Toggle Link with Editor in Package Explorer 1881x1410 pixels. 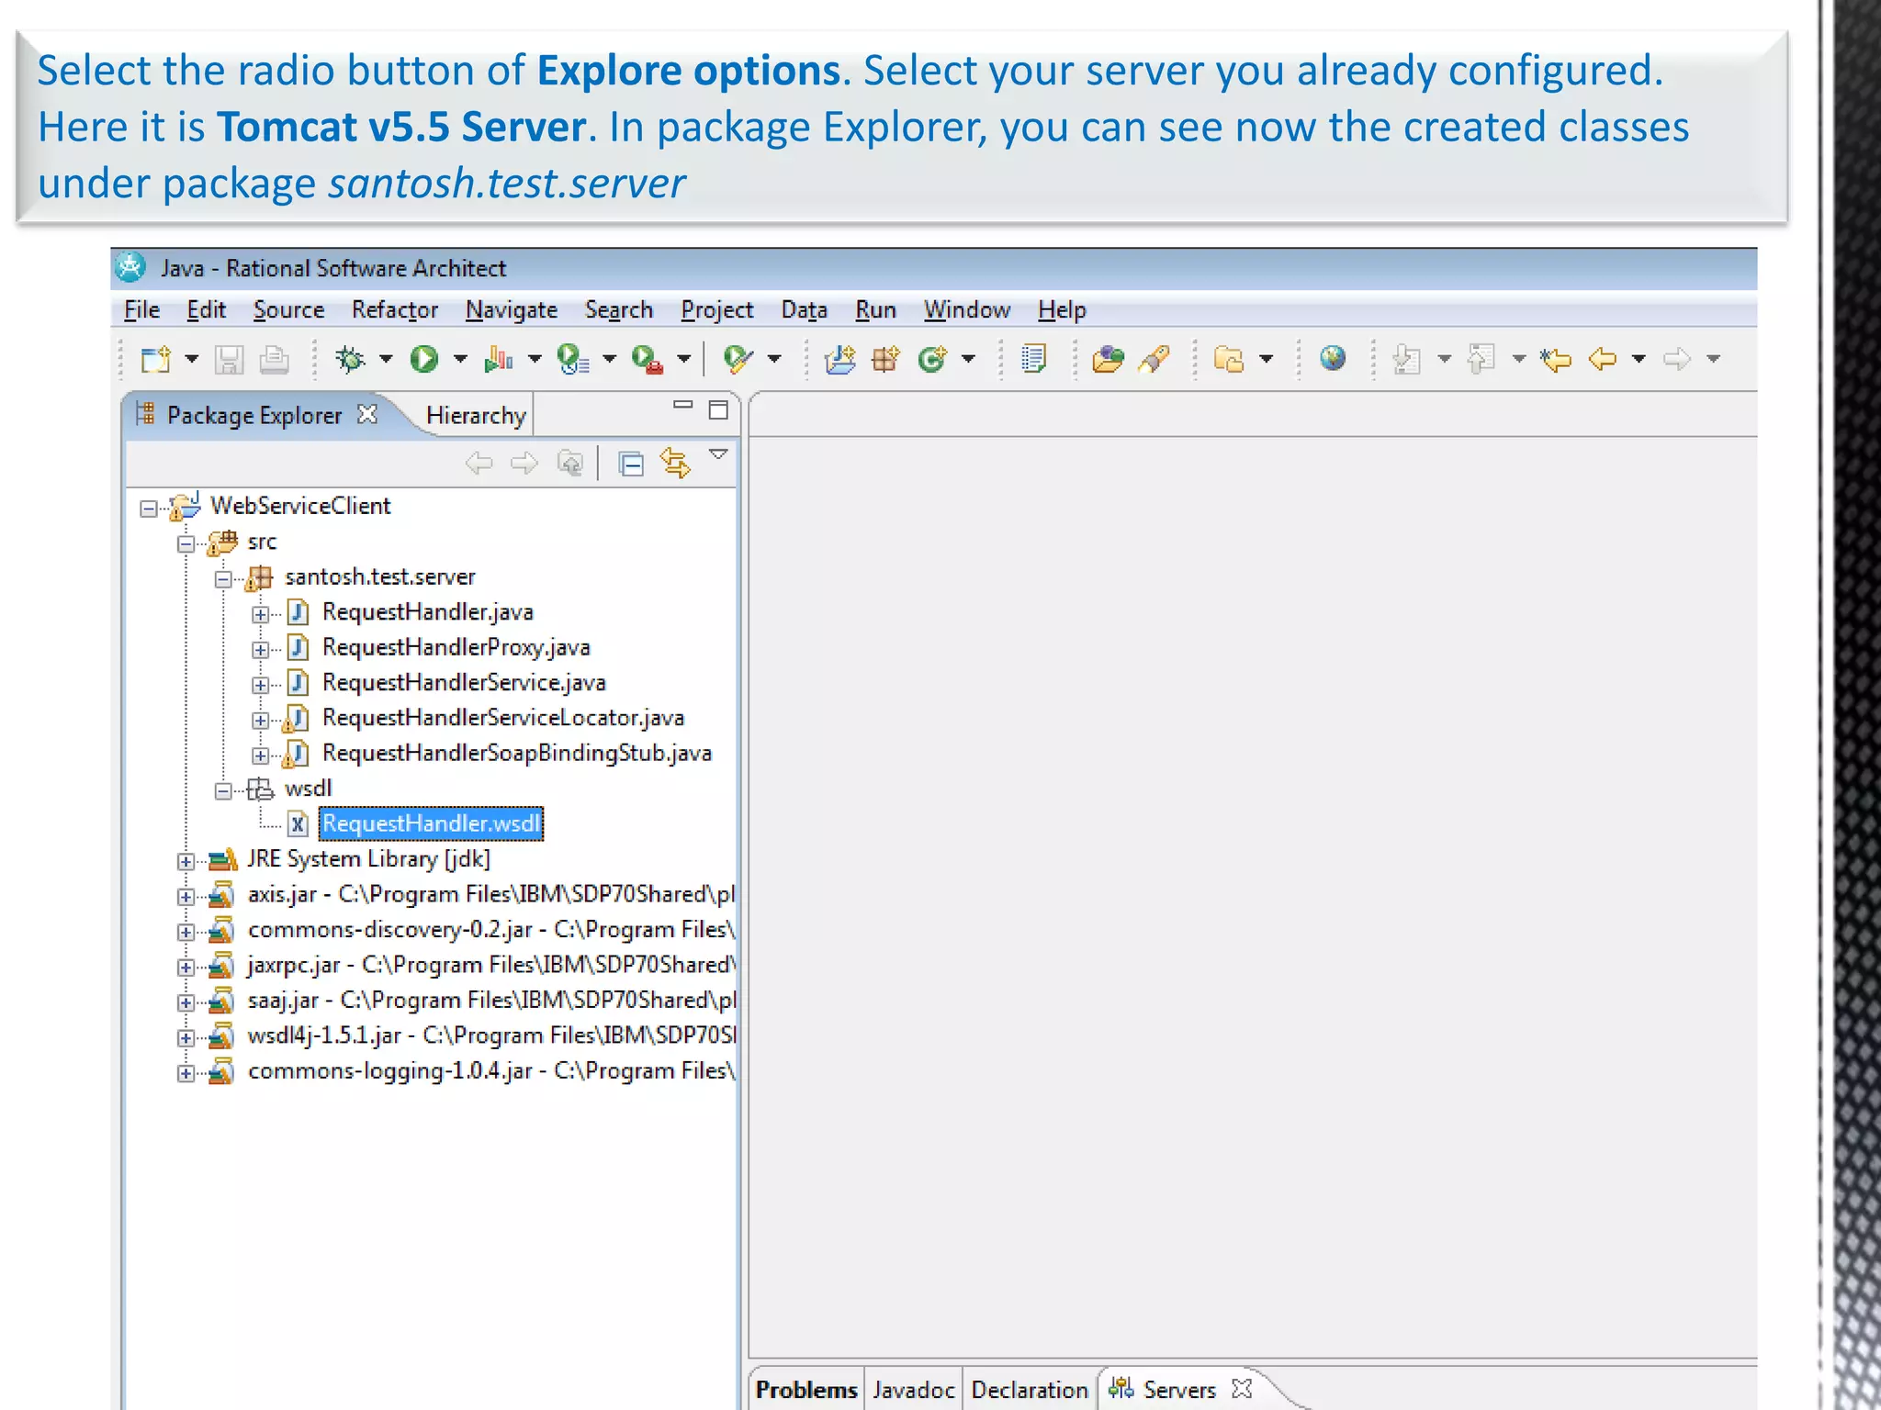675,463
